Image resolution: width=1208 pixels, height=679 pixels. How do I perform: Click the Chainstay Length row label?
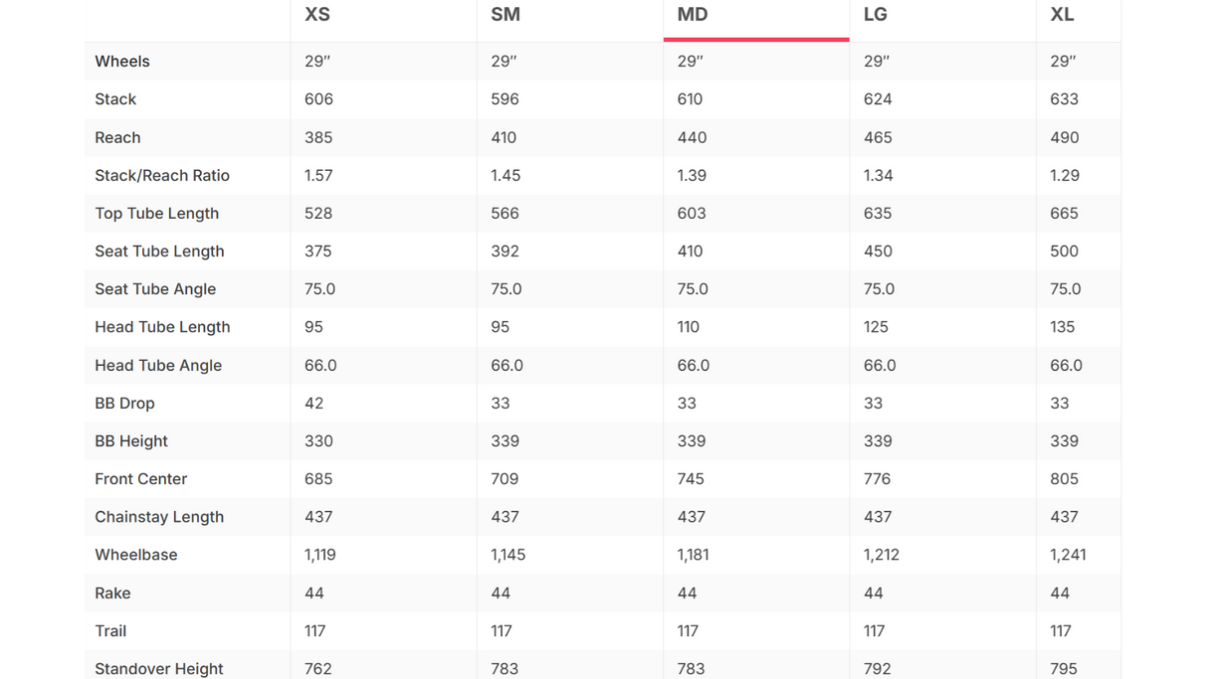[159, 517]
